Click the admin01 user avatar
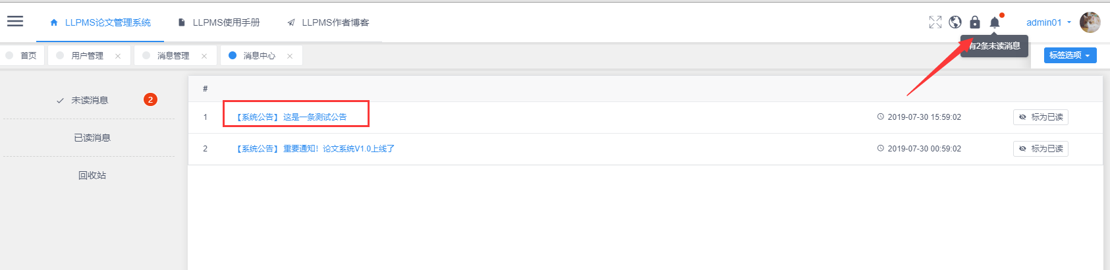 point(1090,22)
